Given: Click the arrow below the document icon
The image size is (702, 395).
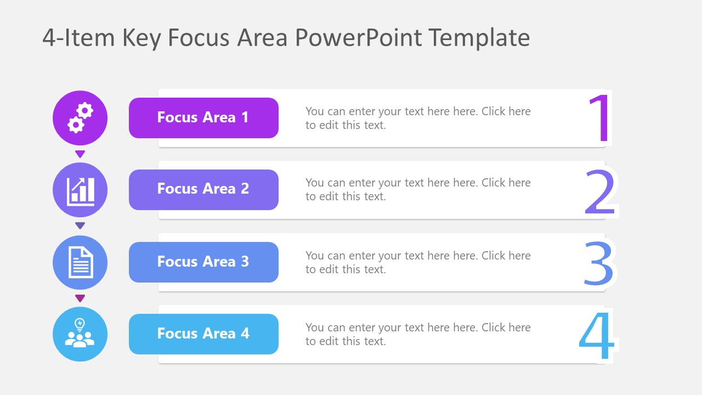Looking at the screenshot, I should [80, 298].
